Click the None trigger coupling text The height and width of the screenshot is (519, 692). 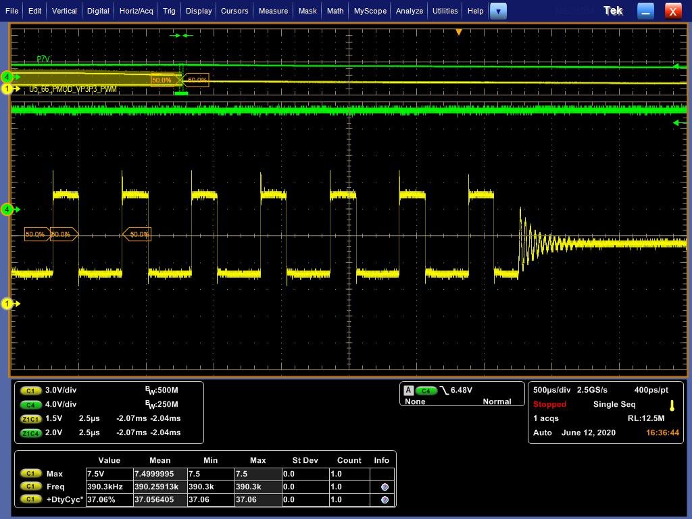coord(415,401)
